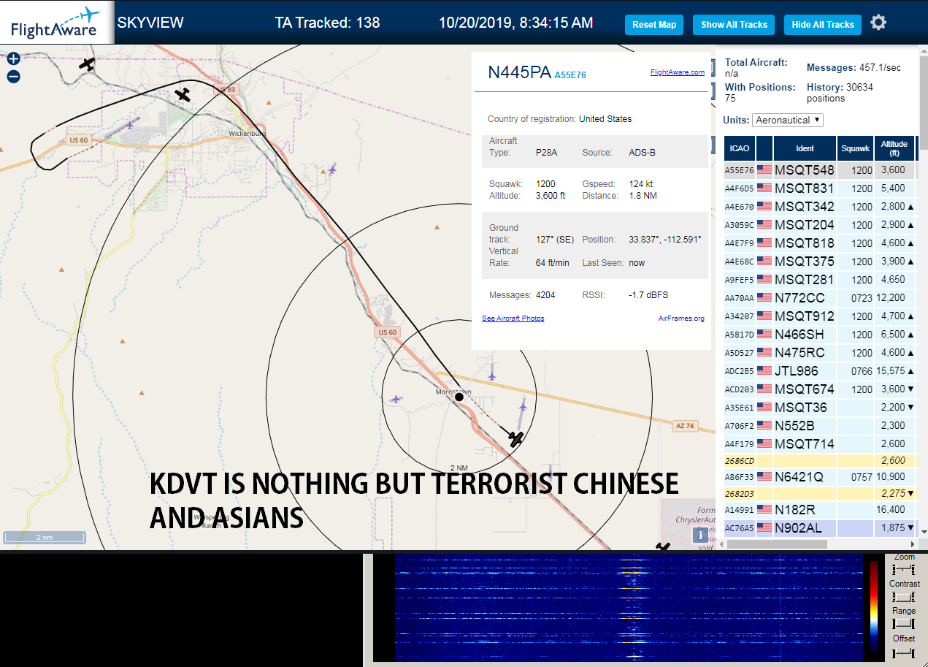Select black aircraft at map's top-left corner
928x667 pixels.
point(87,64)
